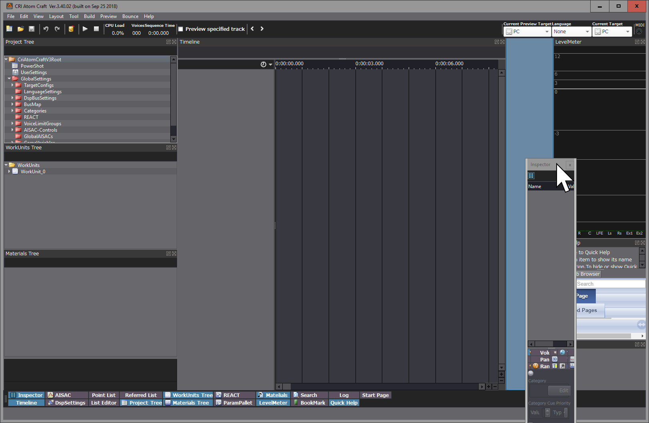Image resolution: width=649 pixels, height=423 pixels.
Task: Toggle Project Tree layout button
Action: pos(142,403)
